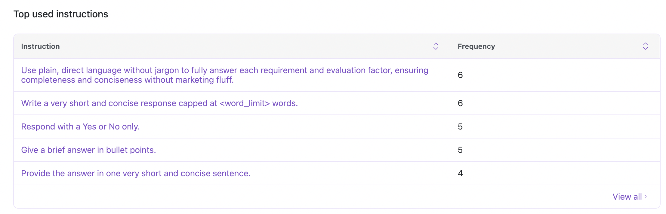Screen dimensions: 666x214
Task: Select the 'Respond with a Yes or No only' instruction
Action: point(80,126)
